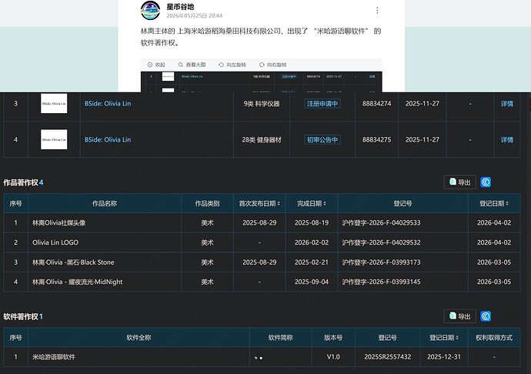Click registration number 沪作登字-2026-F-03993173
This screenshot has height=374, width=531.
pos(381,262)
